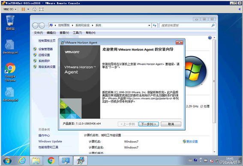Select the lower desktop.ini file icon
Screen dimensions: 243x166
point(10,94)
